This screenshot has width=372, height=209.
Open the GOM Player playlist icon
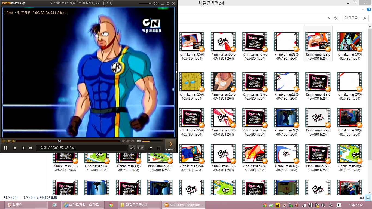158,148
